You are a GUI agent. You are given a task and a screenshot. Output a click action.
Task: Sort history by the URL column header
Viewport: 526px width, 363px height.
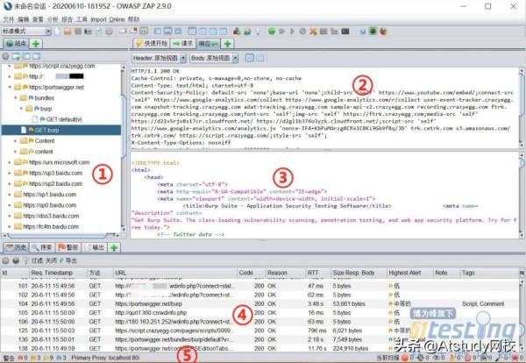[175, 273]
